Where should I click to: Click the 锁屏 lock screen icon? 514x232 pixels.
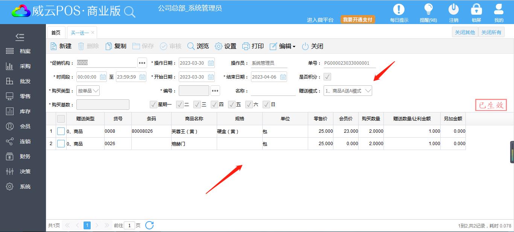click(476, 9)
